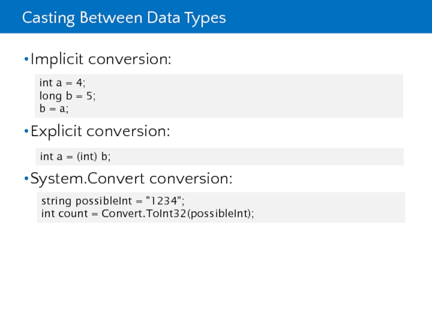Click the System.Convert conversion bullet text

132,178
